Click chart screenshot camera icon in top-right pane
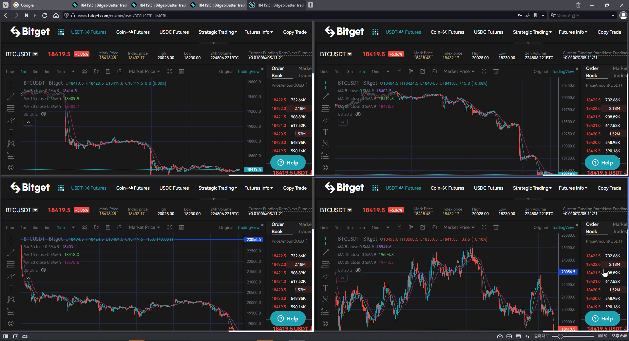The image size is (629, 341). pos(434,71)
